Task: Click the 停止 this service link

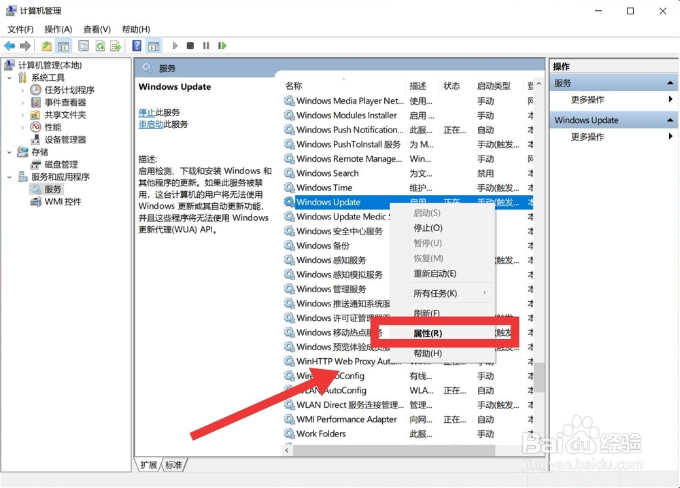Action: coord(147,112)
